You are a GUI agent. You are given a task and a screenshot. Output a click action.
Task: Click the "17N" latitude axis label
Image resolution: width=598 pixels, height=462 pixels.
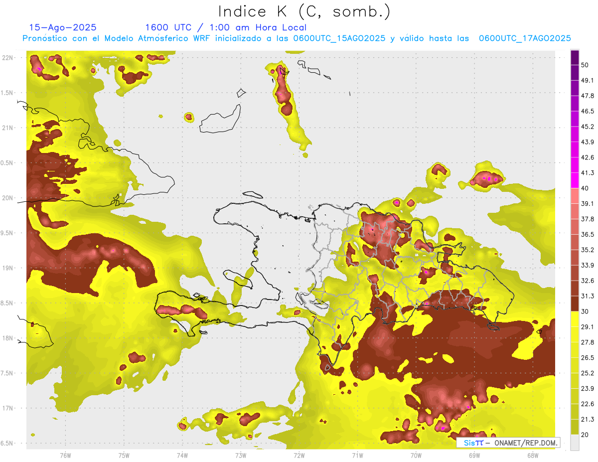8,408
